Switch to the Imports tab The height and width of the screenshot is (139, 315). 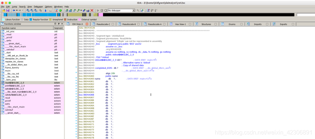coord(258,24)
